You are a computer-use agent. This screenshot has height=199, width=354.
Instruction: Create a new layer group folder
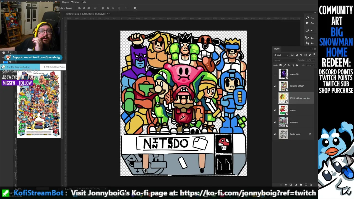click(x=301, y=185)
